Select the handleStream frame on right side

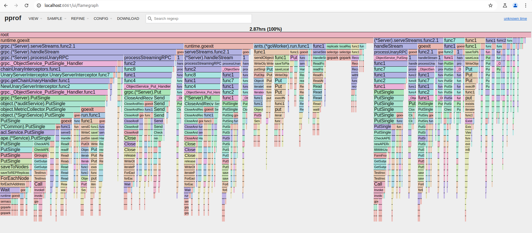point(395,46)
